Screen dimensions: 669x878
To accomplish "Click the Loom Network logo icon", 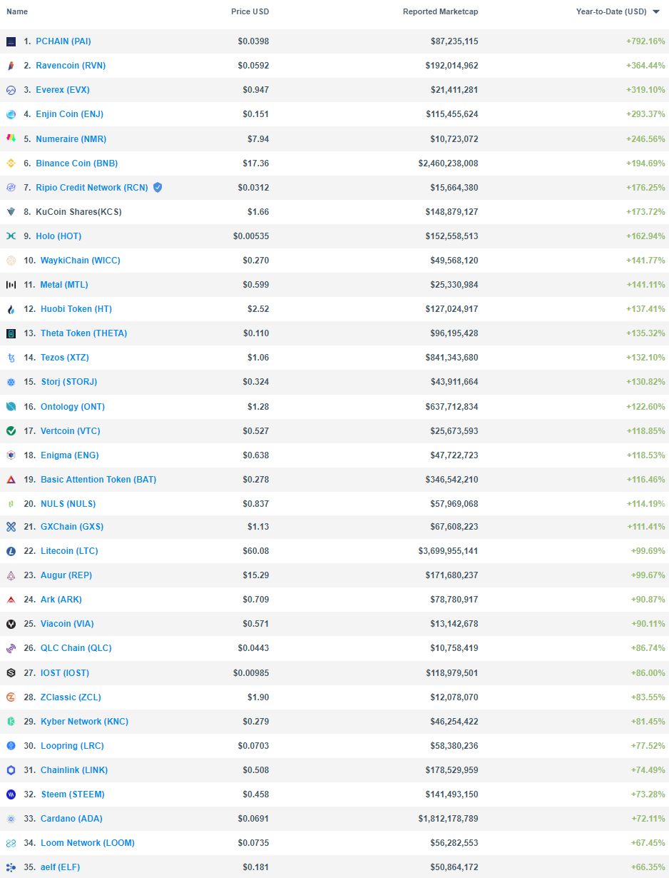I will click(x=11, y=843).
